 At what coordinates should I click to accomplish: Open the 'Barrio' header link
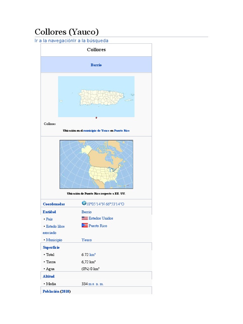(x=96, y=65)
